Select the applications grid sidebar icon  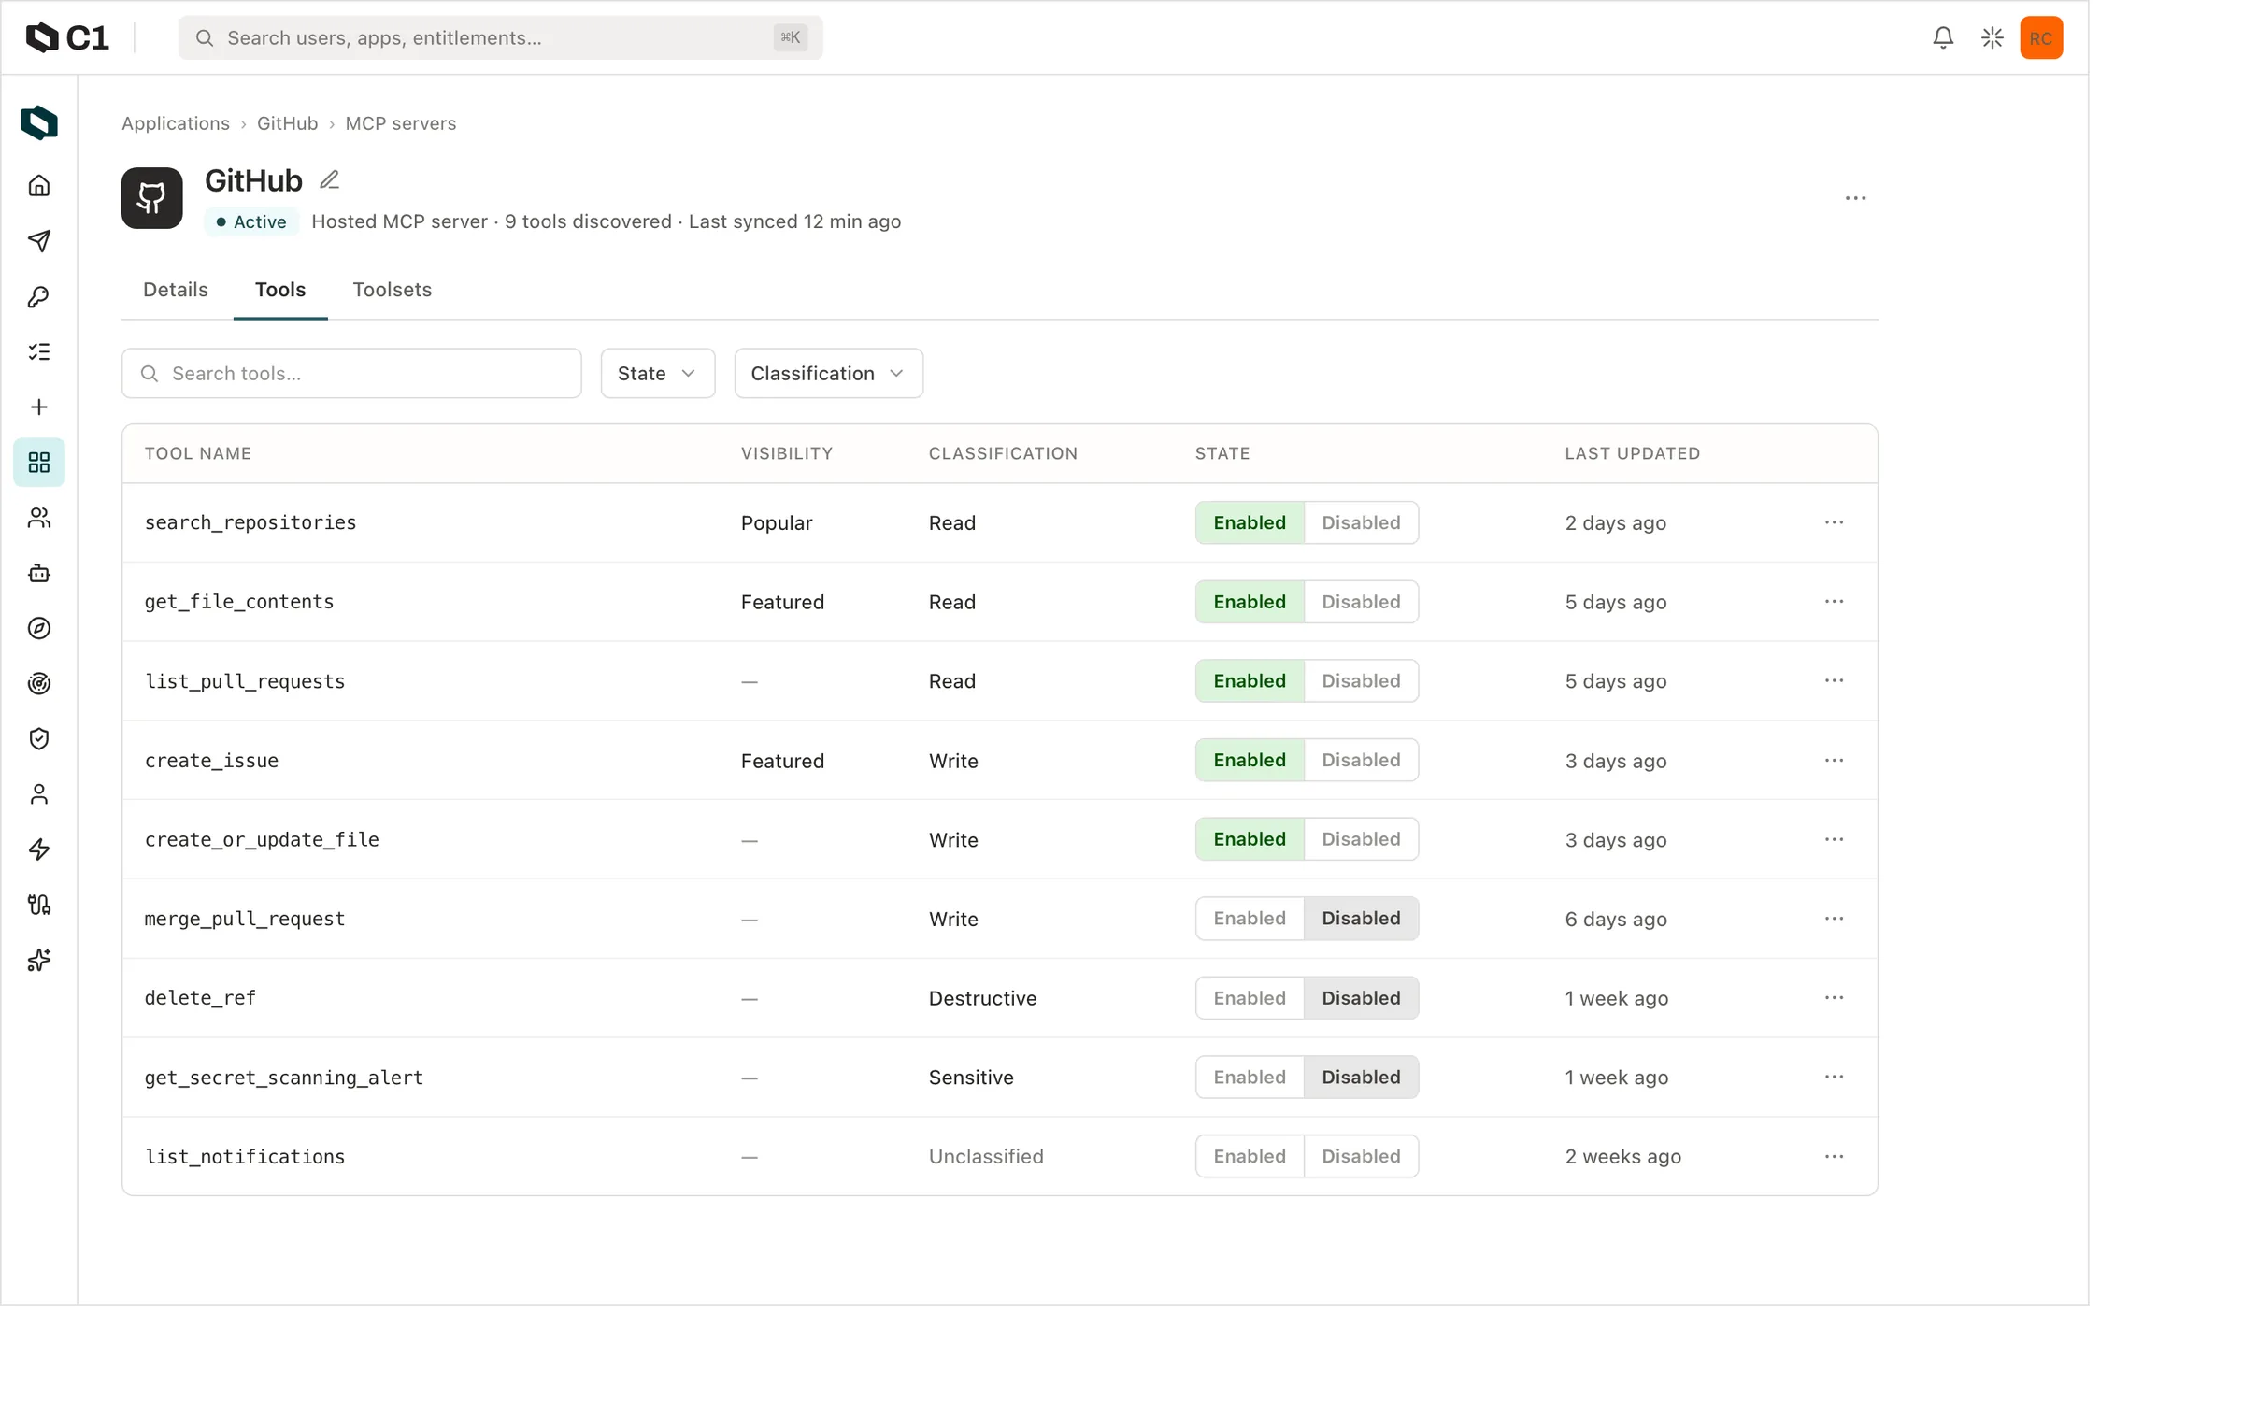tap(39, 463)
